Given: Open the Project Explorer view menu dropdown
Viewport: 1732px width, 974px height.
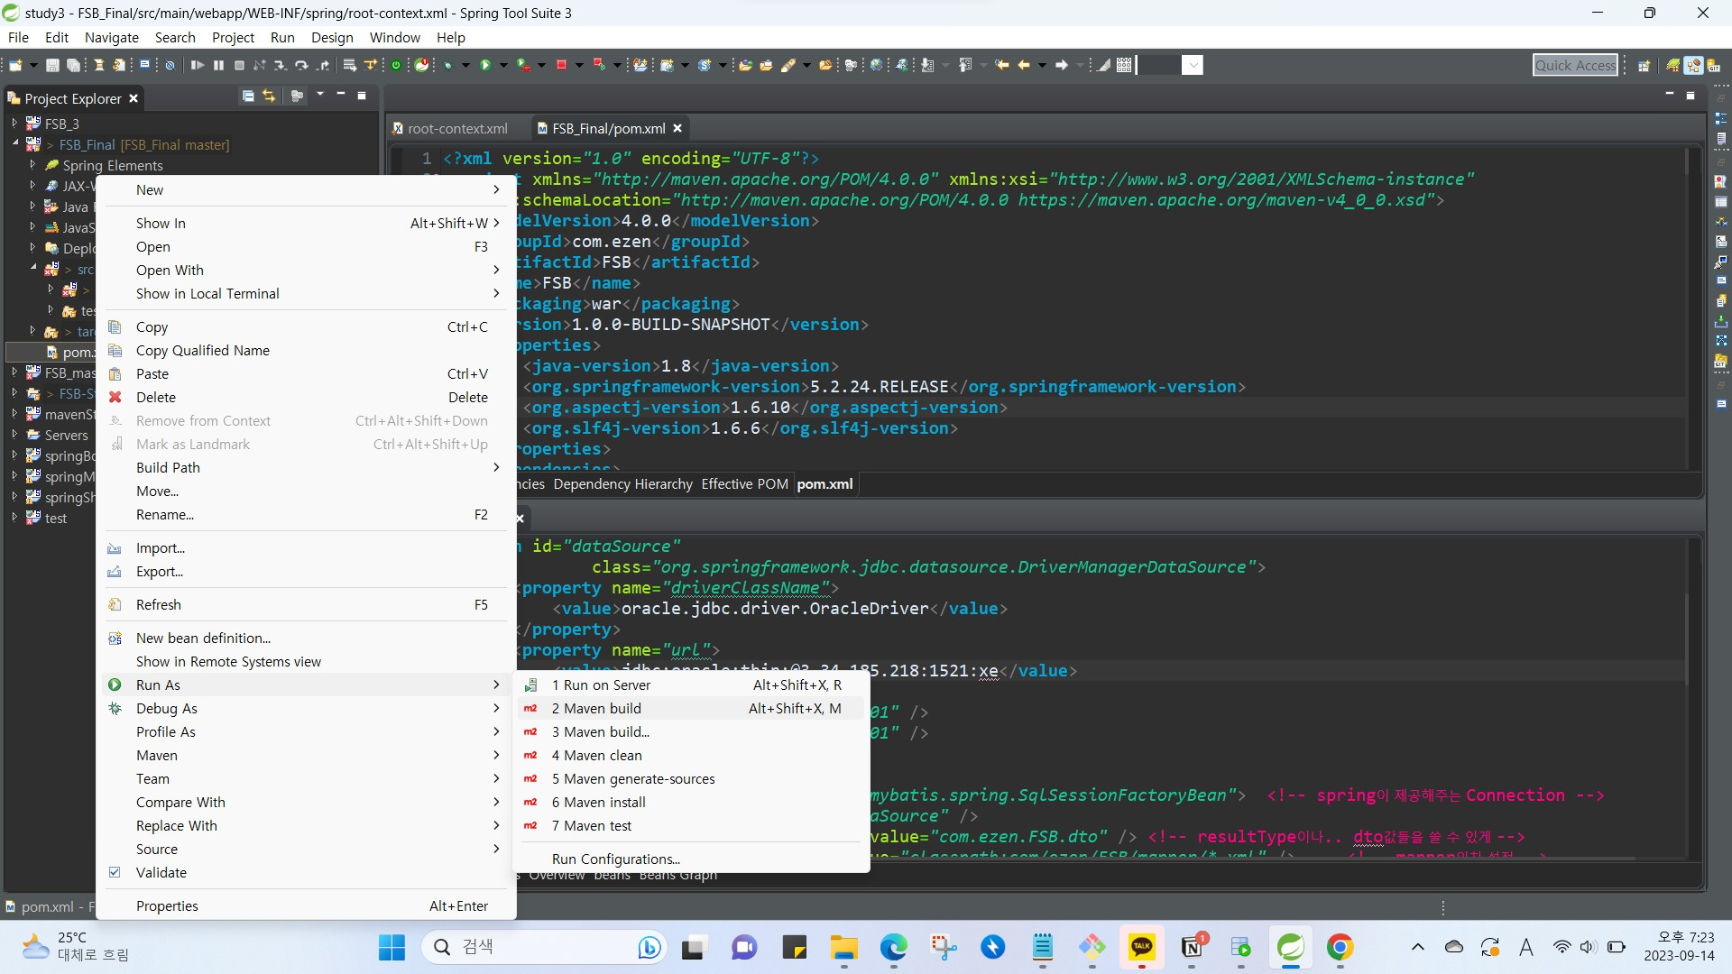Looking at the screenshot, I should 320,95.
